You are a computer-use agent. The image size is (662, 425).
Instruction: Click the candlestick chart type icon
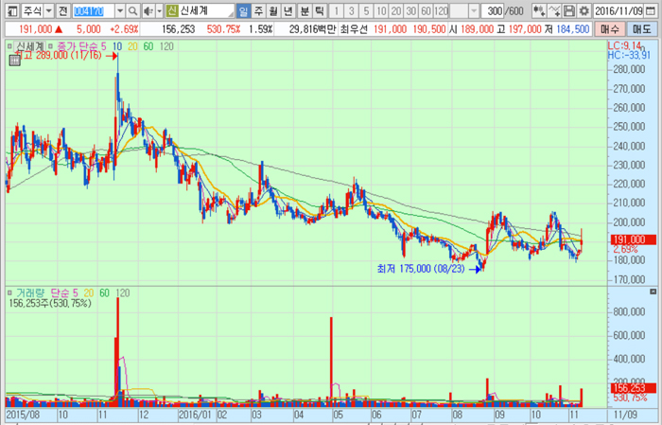539,10
